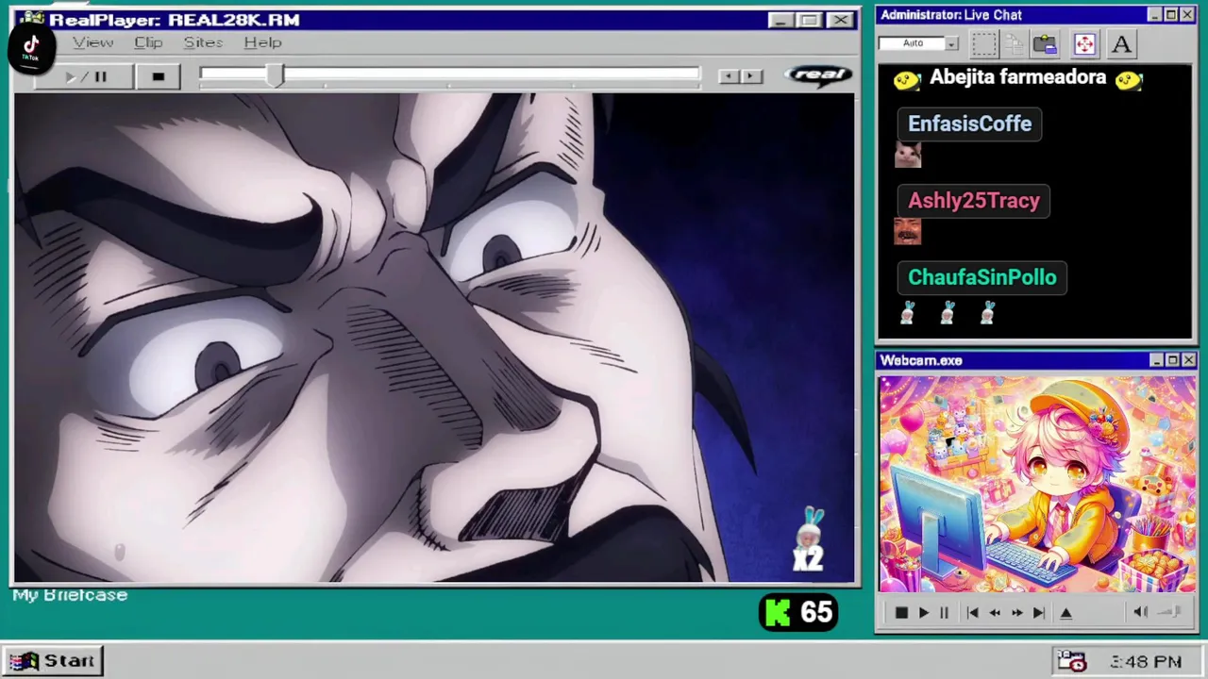Image resolution: width=1208 pixels, height=679 pixels.
Task: Click the left bee emoji beside Abejita
Action: [906, 81]
